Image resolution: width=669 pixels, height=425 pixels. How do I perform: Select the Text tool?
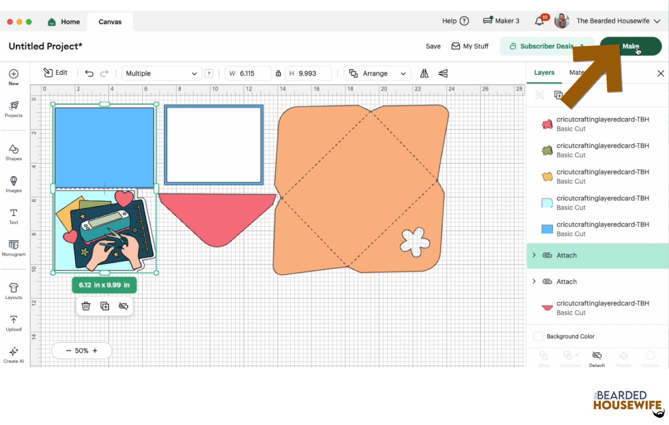[13, 216]
